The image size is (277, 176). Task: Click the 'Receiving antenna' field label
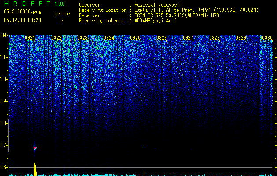click(x=101, y=21)
